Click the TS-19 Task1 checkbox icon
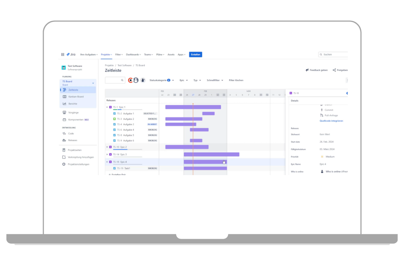The width and height of the screenshot is (404, 266). (x=114, y=168)
